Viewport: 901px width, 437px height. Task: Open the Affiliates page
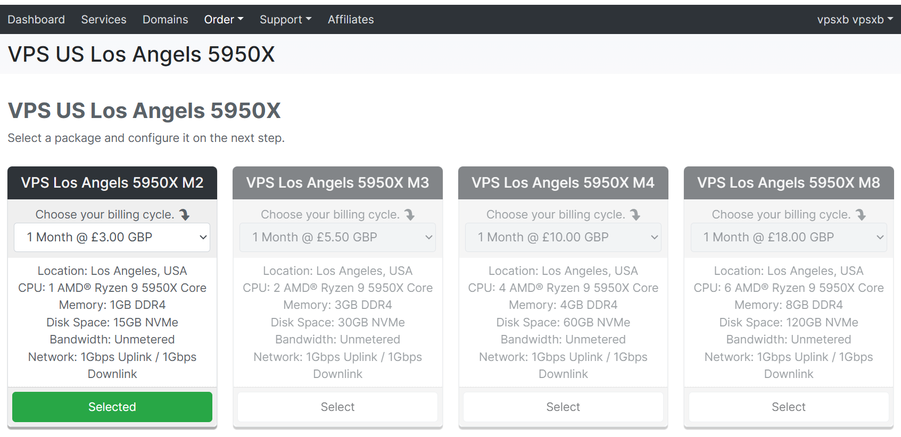[351, 20]
